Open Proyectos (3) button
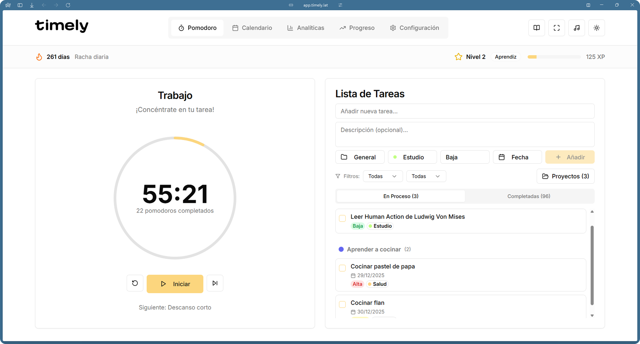Image resolution: width=640 pixels, height=344 pixels. click(x=565, y=176)
